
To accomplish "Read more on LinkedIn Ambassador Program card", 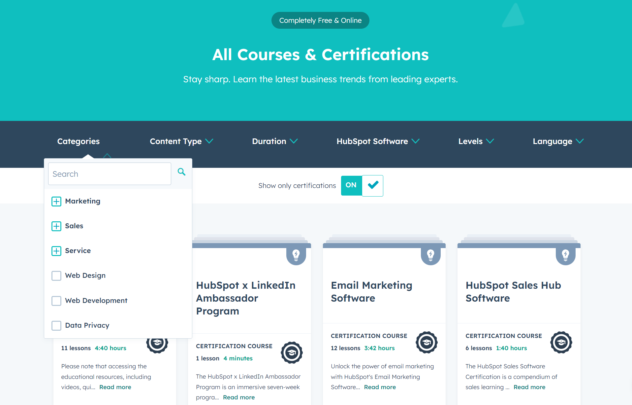I will [239, 397].
